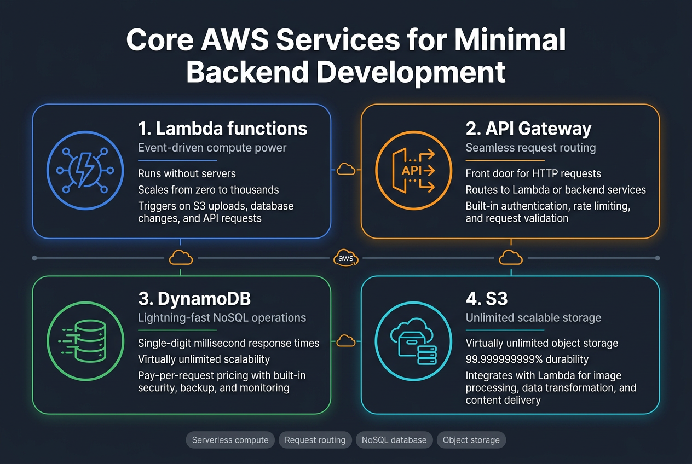Click 'Virtually unlimited scalability' line
Screen dimensions: 692x464
coord(204,359)
